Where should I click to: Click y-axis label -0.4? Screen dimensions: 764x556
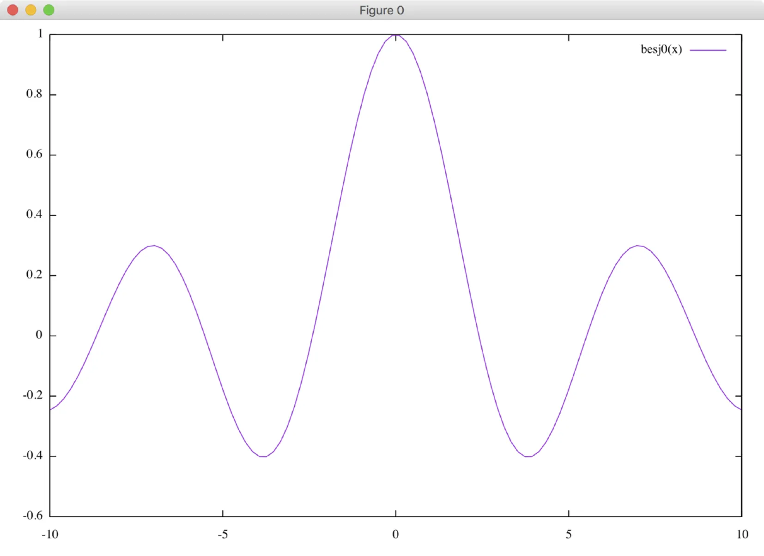(32, 455)
